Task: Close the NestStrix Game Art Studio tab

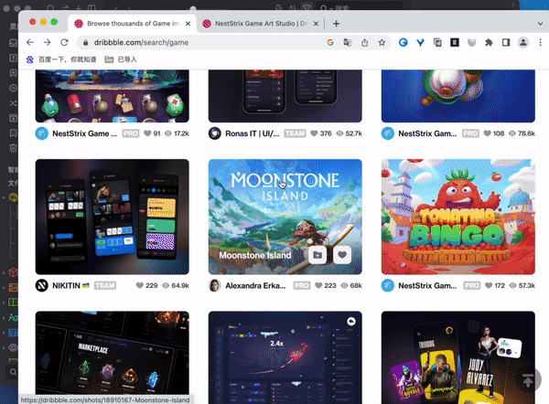Action: tap(316, 24)
